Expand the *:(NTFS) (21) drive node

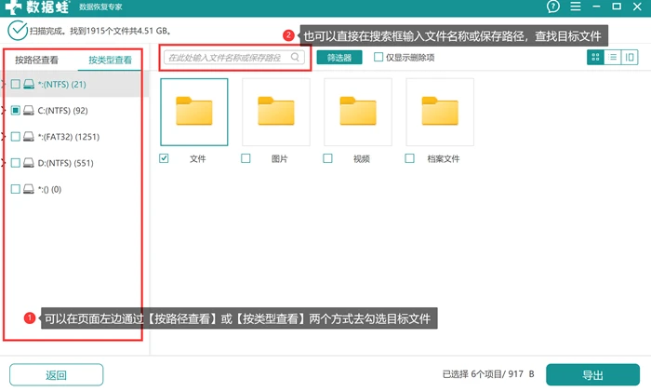click(3, 85)
